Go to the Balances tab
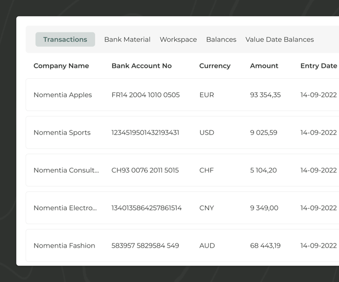Screen dimensions: 339x282 [x=221, y=39]
